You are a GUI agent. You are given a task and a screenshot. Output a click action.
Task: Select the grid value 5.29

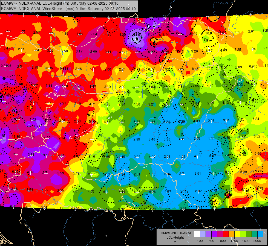181,122
